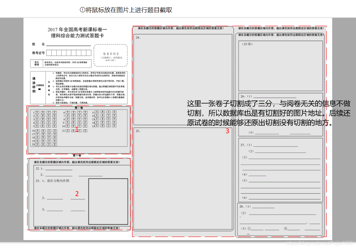Screen dimensions: 356x249
Task: Click the instruction text 将鼠标放在图片上进行题目截取
Action: 129,10
